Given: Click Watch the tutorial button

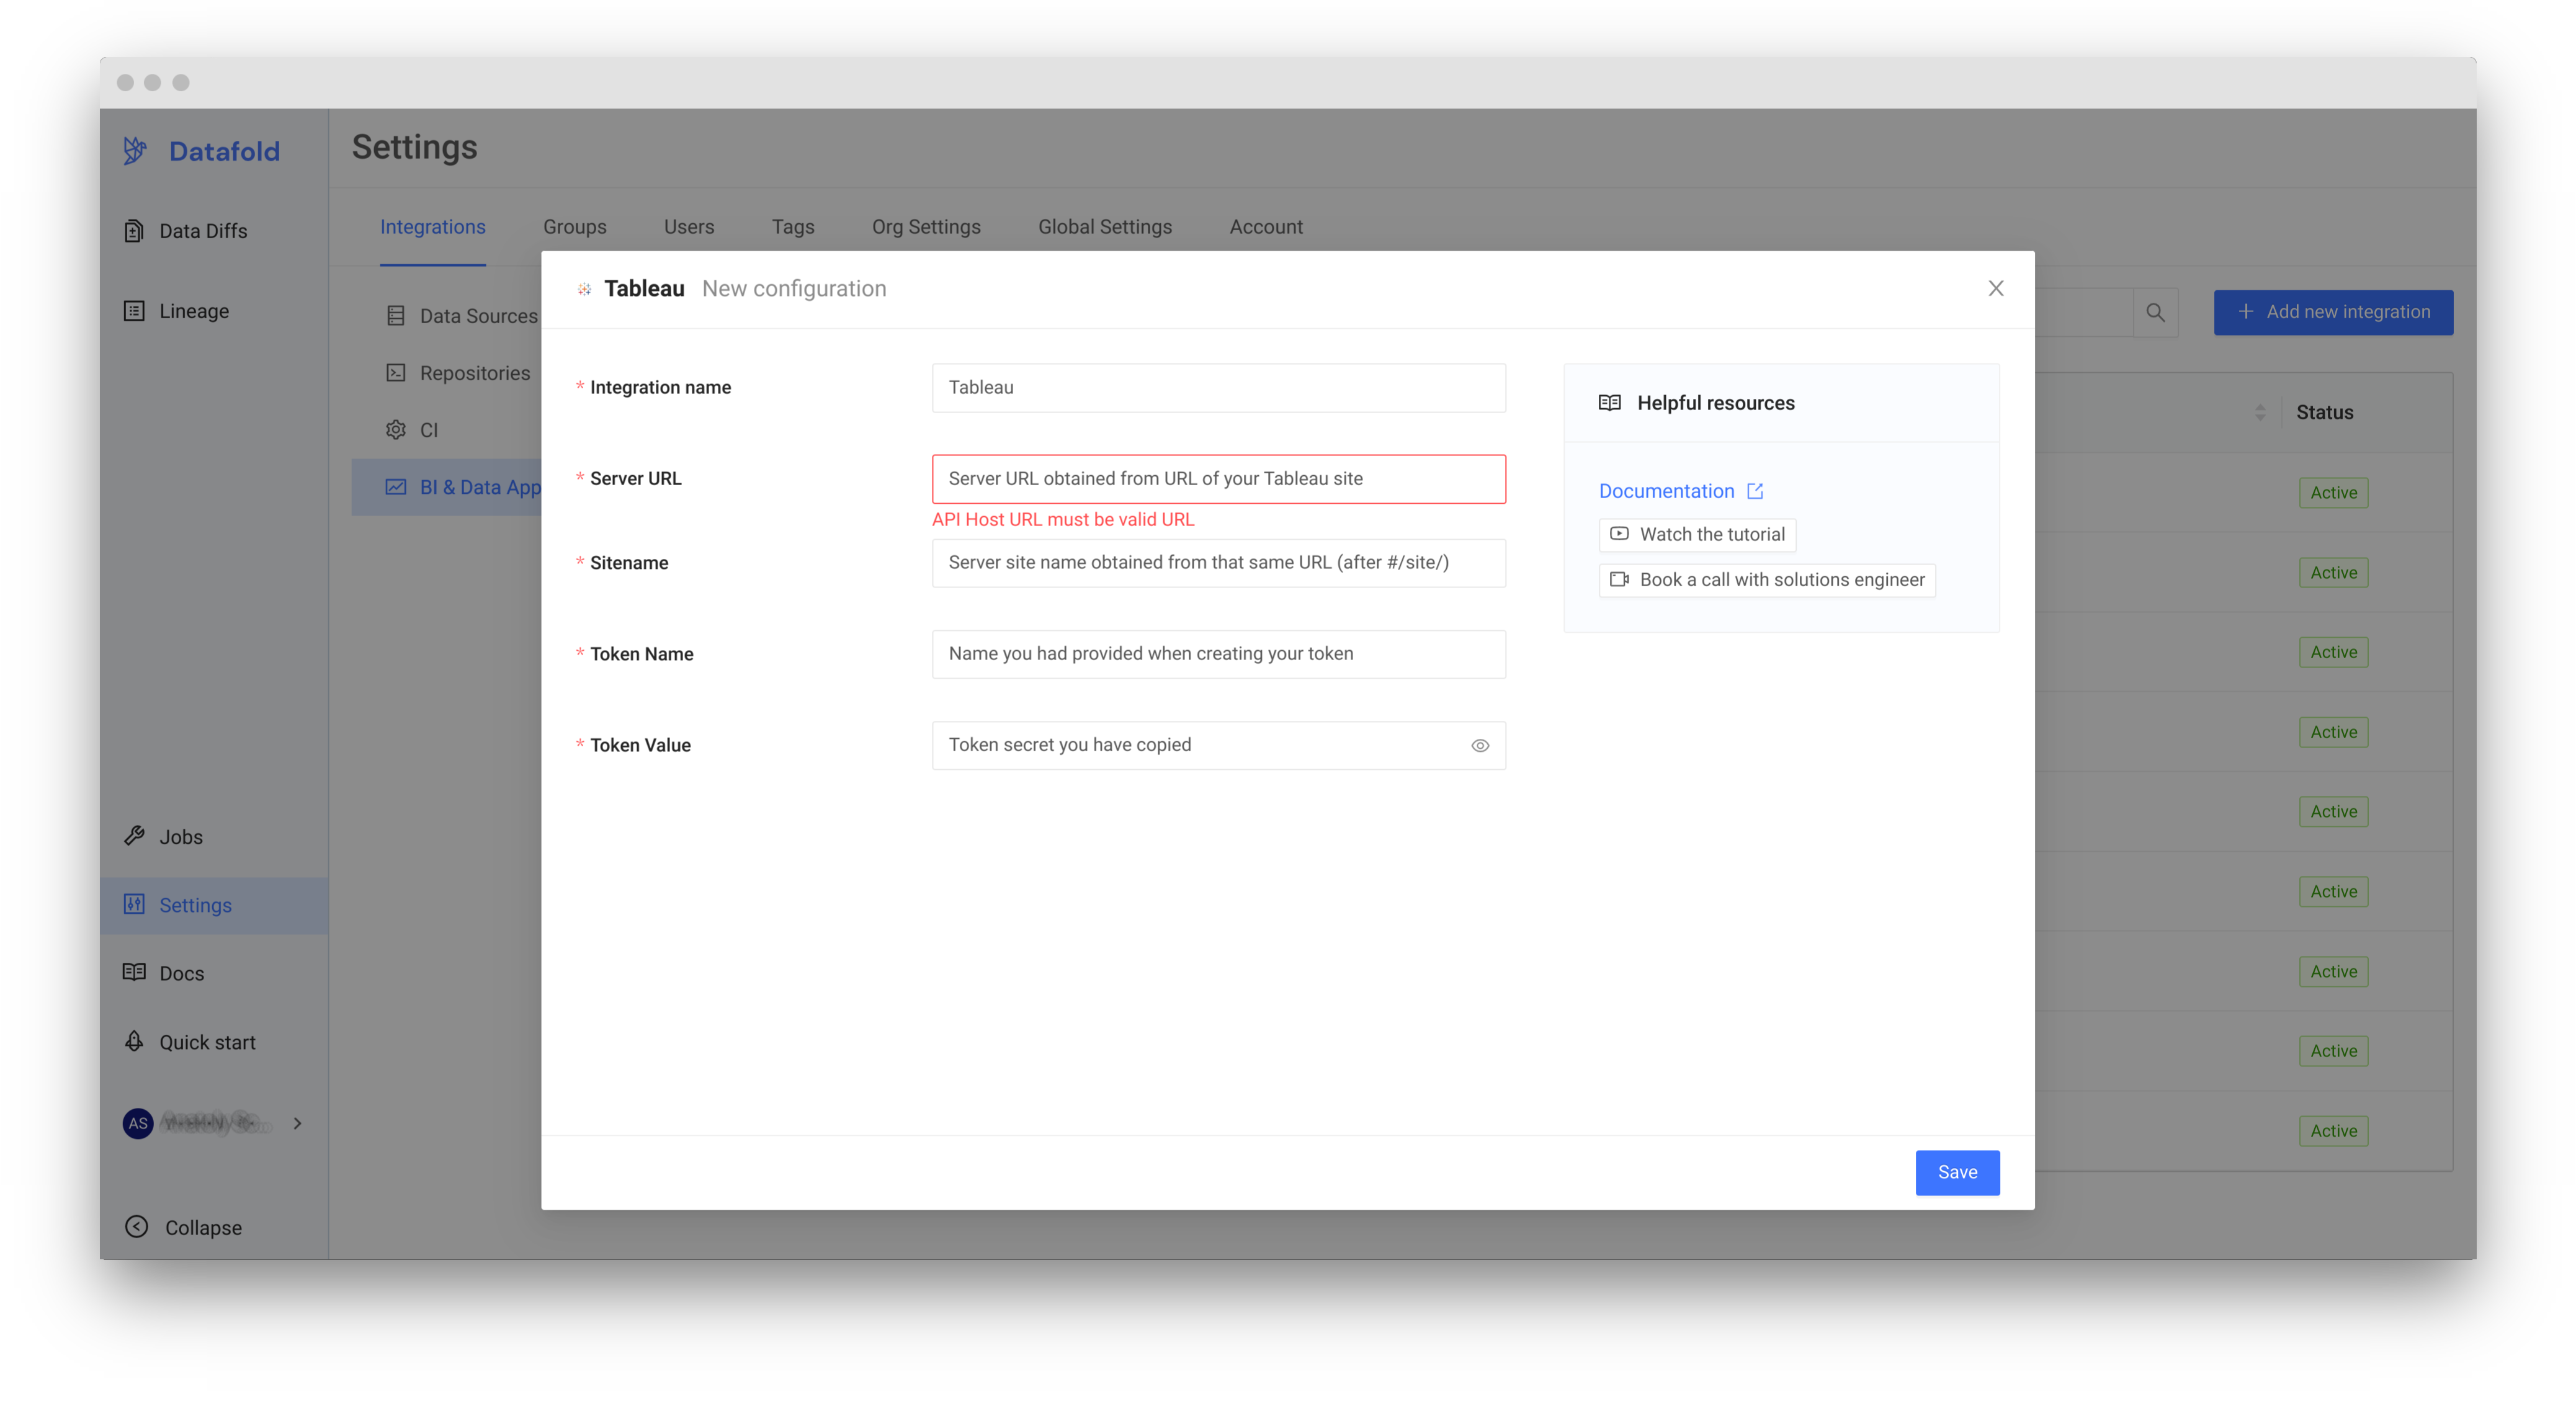Looking at the screenshot, I should coord(1698,534).
